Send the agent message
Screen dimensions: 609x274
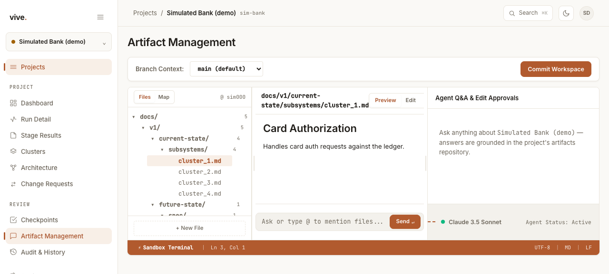405,222
